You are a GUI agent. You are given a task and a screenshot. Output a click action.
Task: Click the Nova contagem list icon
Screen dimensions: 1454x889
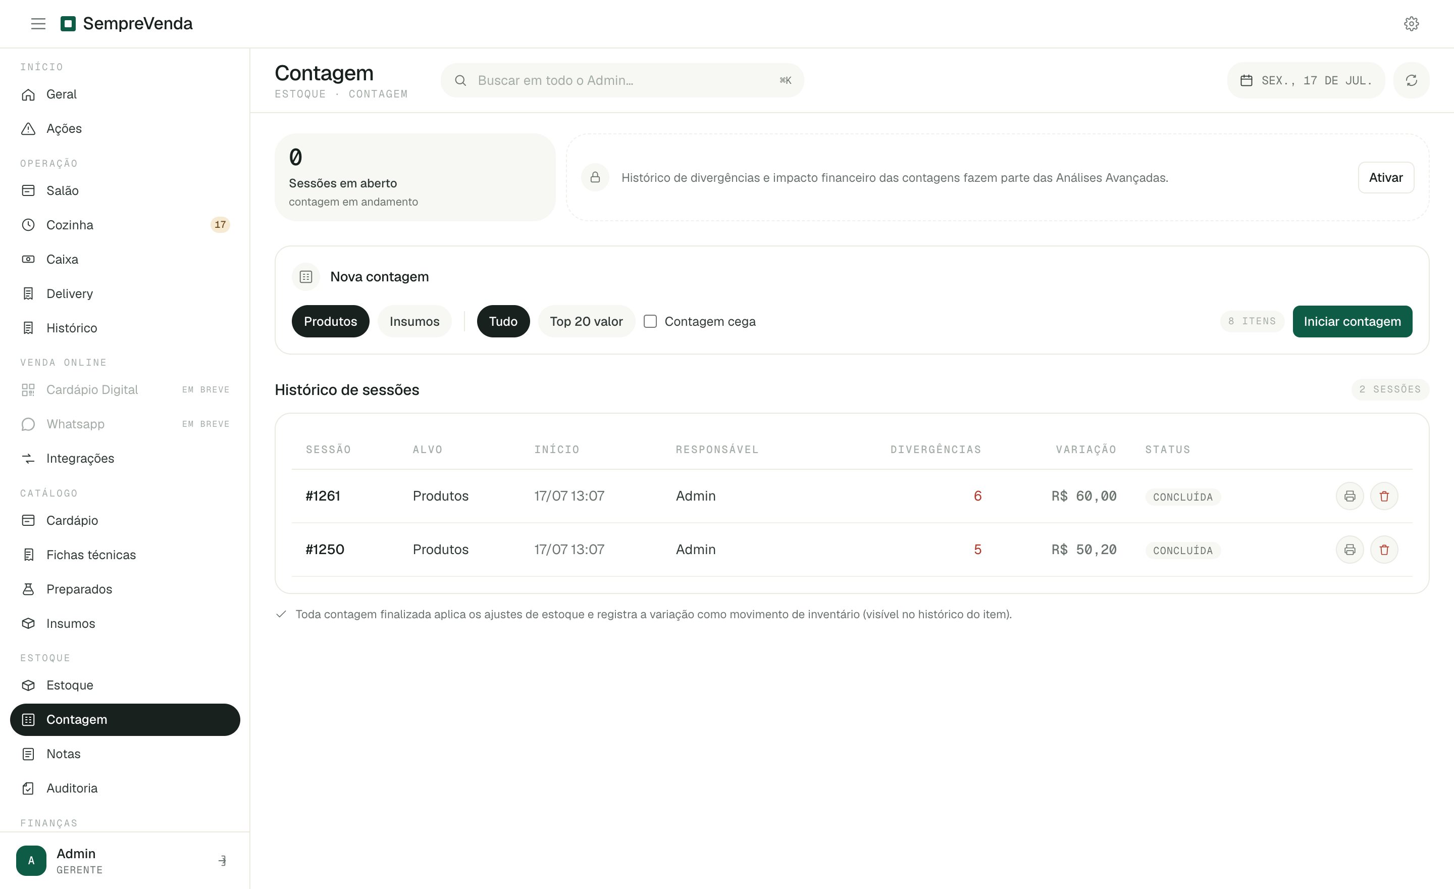(x=305, y=277)
